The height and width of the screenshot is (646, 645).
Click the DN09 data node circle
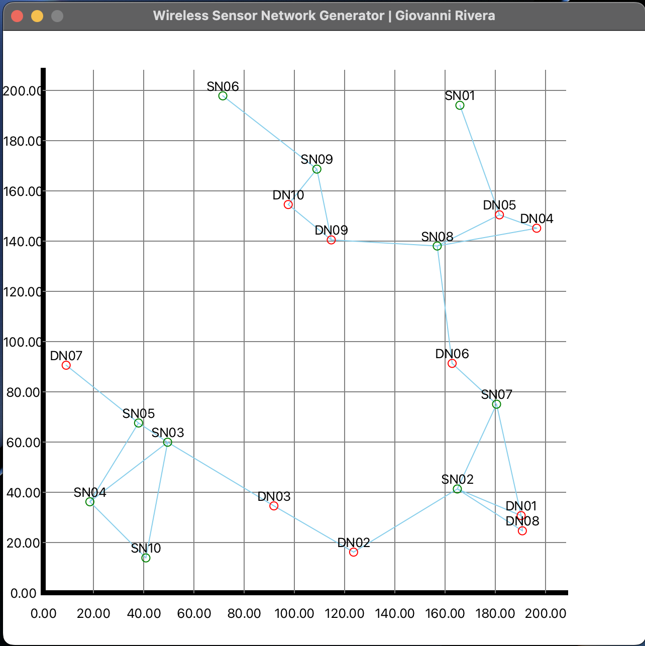coord(331,240)
